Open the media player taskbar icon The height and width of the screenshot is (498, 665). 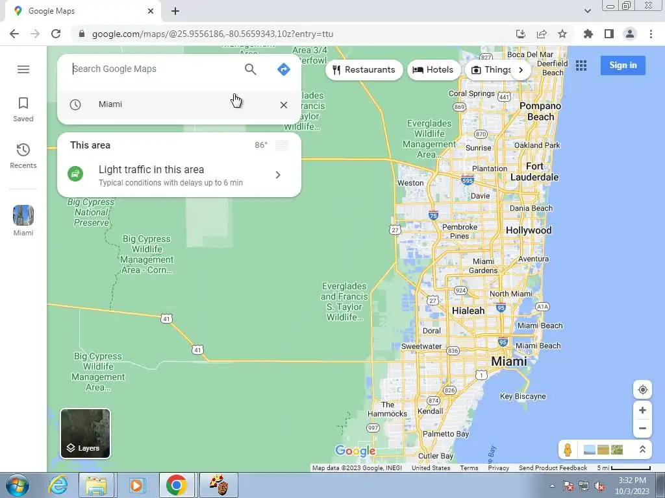point(136,485)
